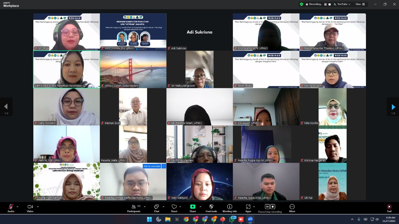The image size is (399, 224).
Task: Open the YouTube livestream dropdown
Action: (x=342, y=4)
